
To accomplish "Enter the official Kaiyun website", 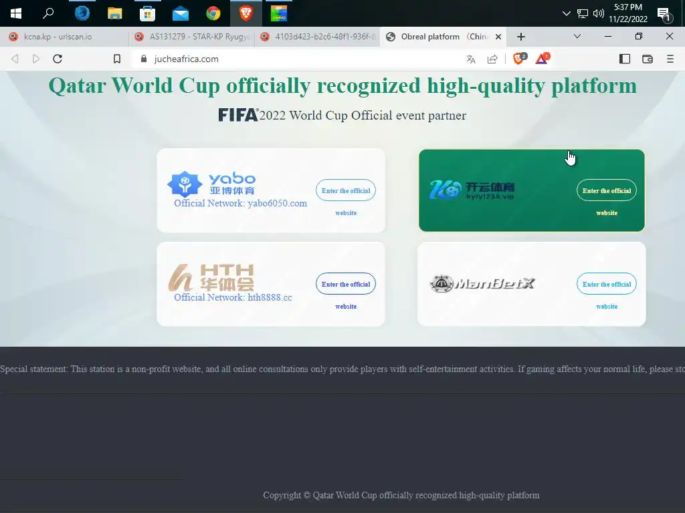I will tap(606, 190).
